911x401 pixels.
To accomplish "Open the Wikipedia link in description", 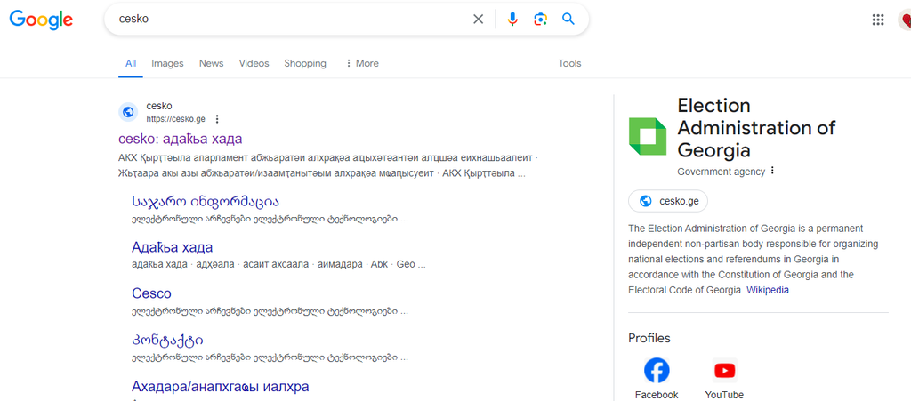I will pyautogui.click(x=767, y=290).
